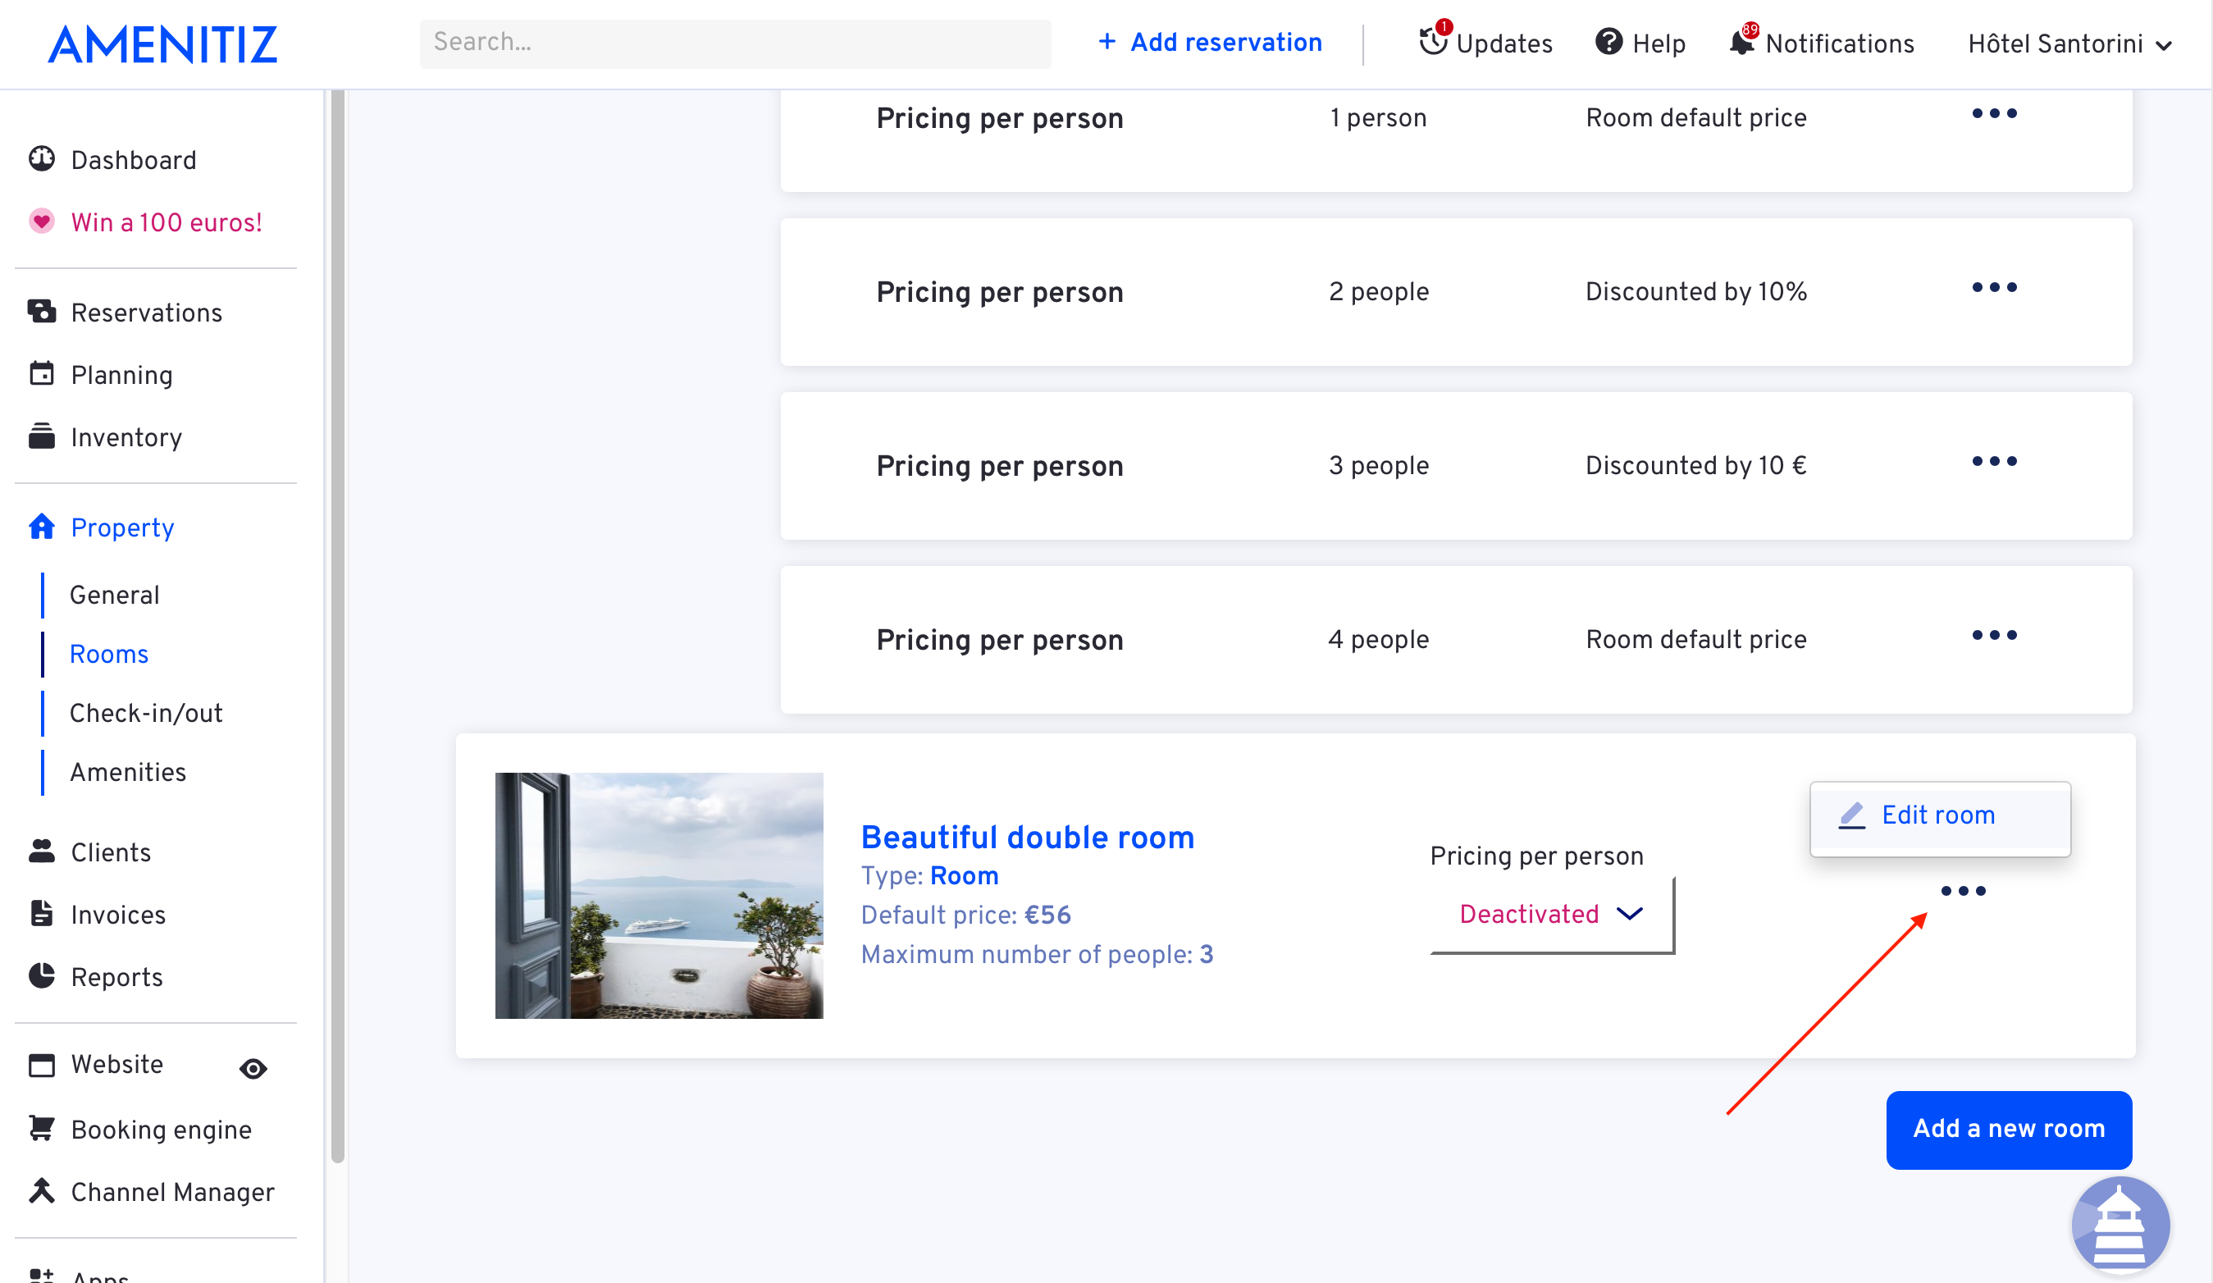The image size is (2213, 1283).
Task: Open Website section
Action: pos(116,1064)
